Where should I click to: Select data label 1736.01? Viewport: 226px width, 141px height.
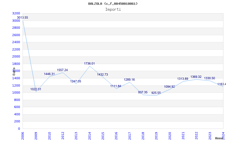pyautogui.click(x=89, y=64)
